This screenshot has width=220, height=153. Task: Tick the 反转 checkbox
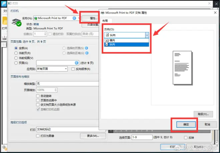pos(186,138)
